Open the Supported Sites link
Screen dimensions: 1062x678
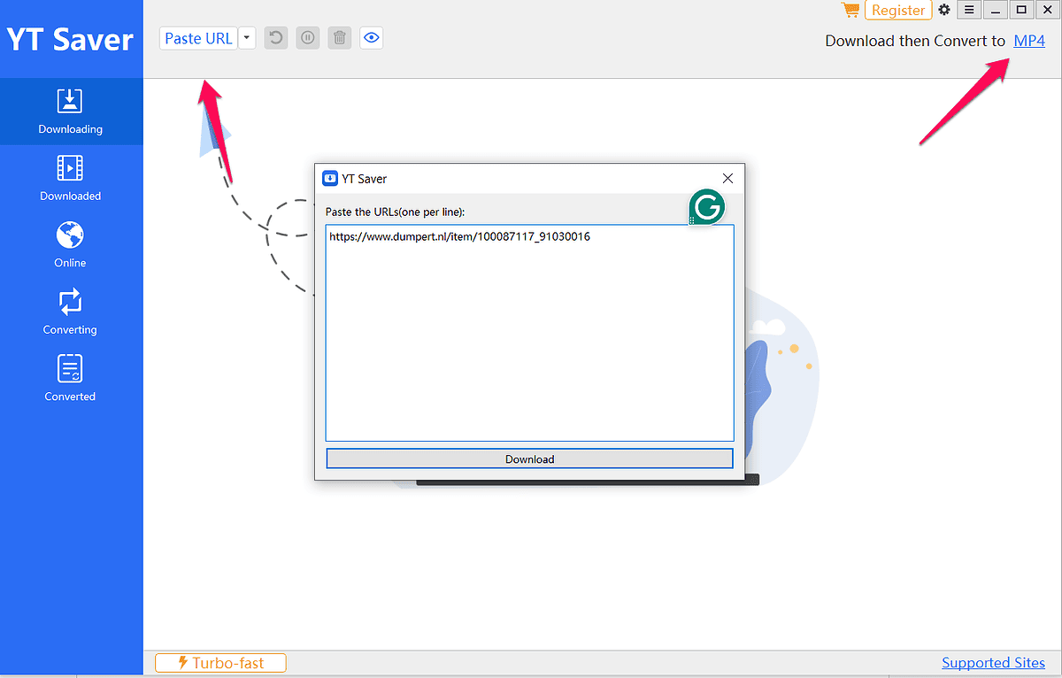993,662
